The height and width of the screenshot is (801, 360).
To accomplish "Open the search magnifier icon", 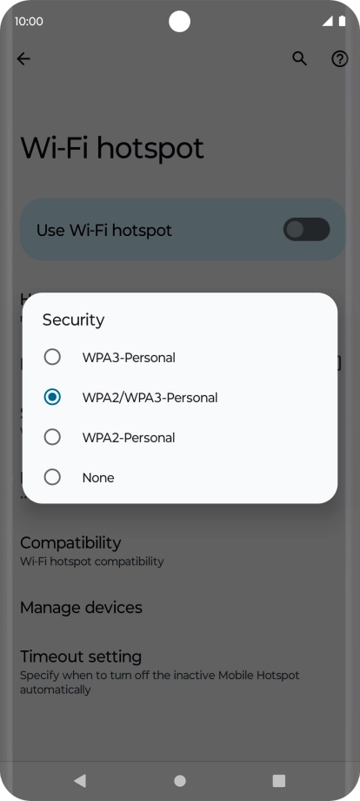I will (299, 59).
